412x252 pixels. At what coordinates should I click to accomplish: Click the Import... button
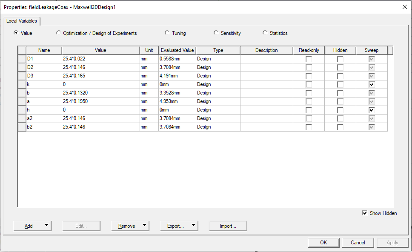point(228,226)
